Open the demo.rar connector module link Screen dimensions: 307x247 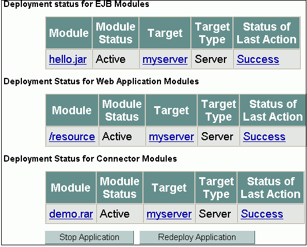click(x=71, y=214)
